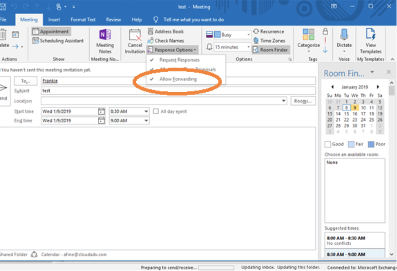Collapse the ribbon with the caret
Image resolution: width=397 pixels, height=271 pixels.
pyautogui.click(x=392, y=59)
